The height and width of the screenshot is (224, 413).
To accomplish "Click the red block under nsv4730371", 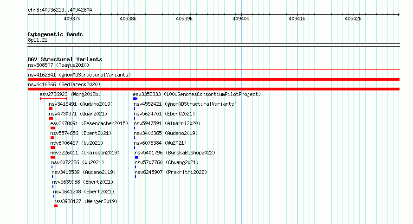I will click(x=51, y=118).
